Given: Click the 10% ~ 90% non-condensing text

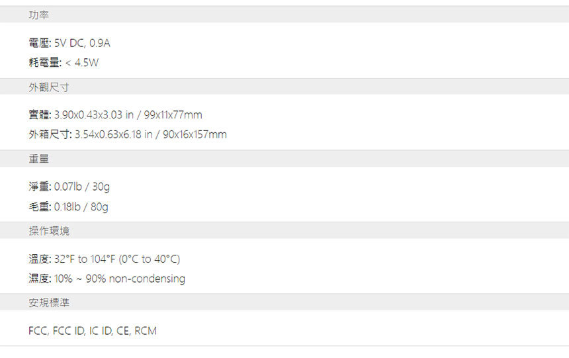Looking at the screenshot, I should tap(120, 279).
